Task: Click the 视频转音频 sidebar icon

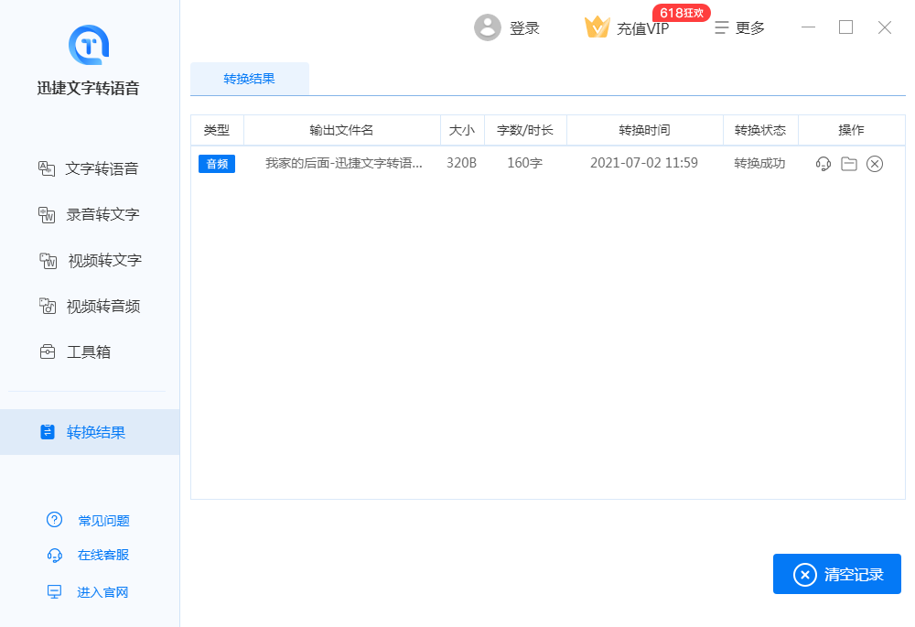Action: (x=48, y=306)
